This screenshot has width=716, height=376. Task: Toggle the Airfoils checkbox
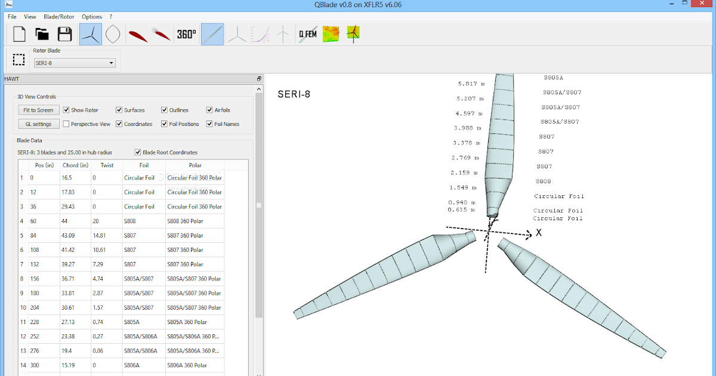point(209,110)
